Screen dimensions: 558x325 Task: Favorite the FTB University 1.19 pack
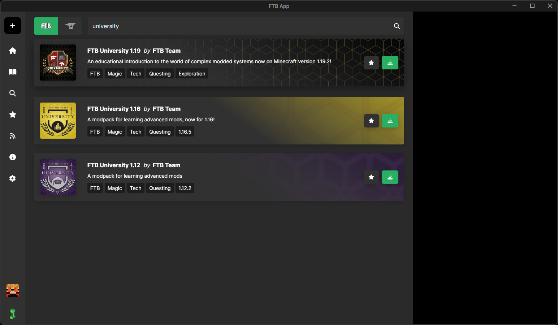tap(371, 63)
